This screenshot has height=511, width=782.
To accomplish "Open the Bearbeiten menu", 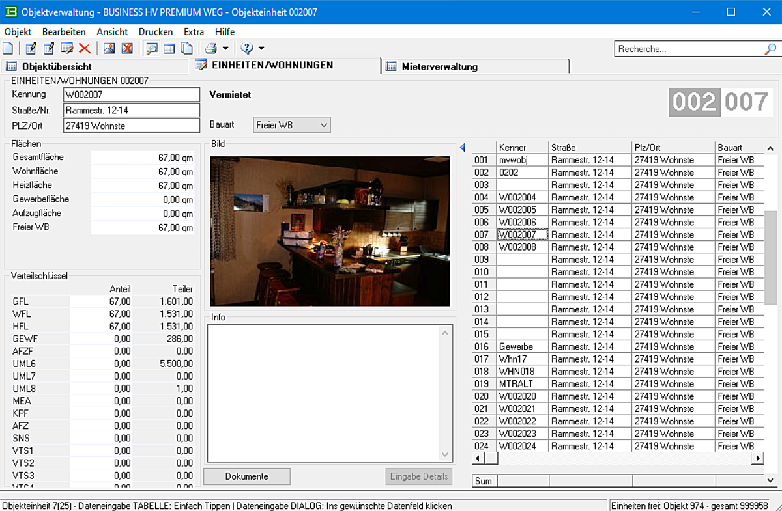I will [x=64, y=31].
